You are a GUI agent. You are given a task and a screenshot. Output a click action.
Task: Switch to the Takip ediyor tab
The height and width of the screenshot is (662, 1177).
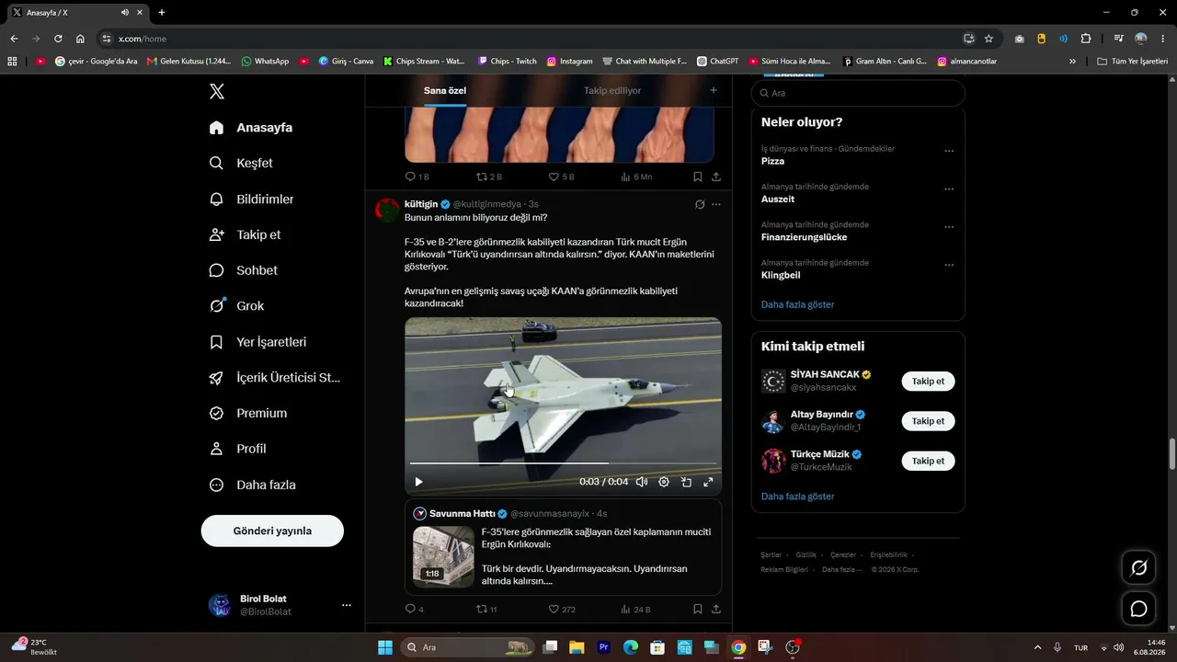[x=612, y=91]
